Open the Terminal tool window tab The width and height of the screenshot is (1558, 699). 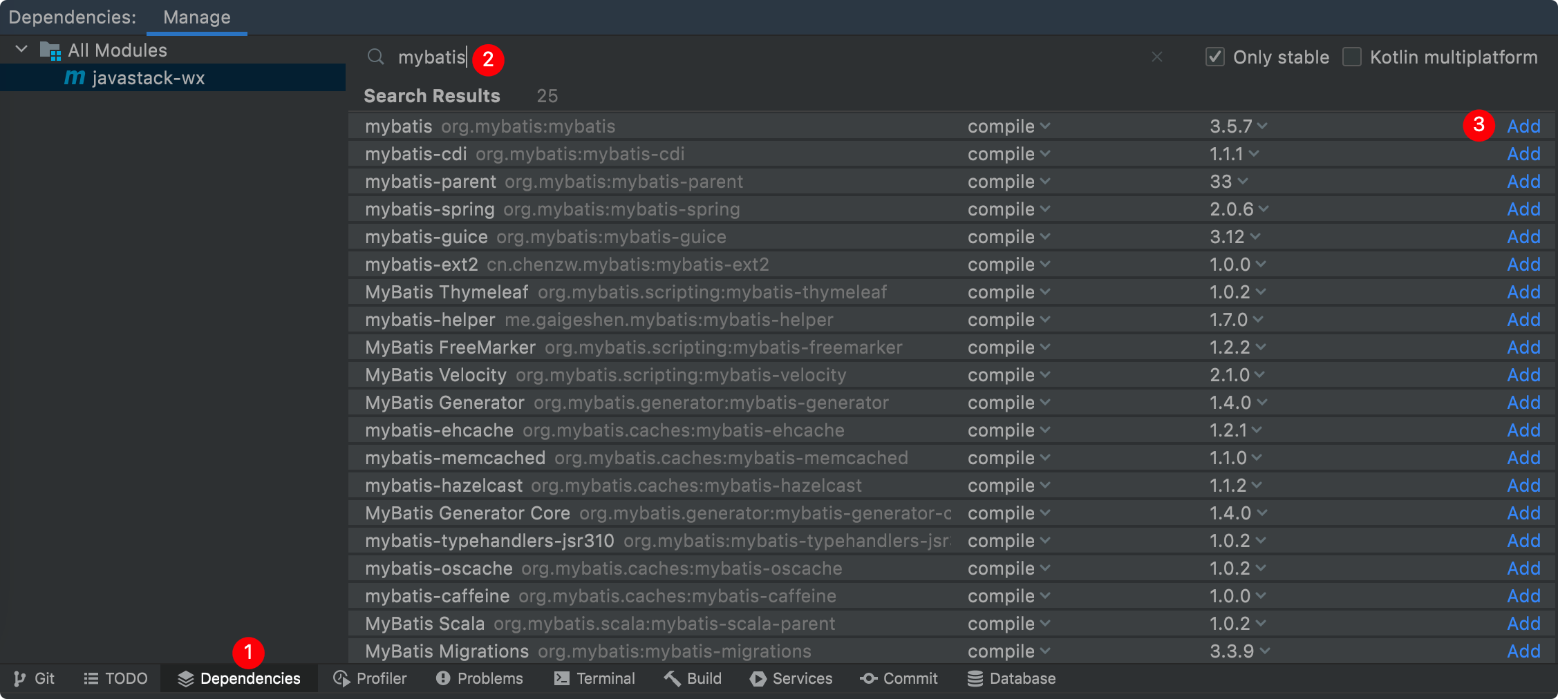point(594,679)
